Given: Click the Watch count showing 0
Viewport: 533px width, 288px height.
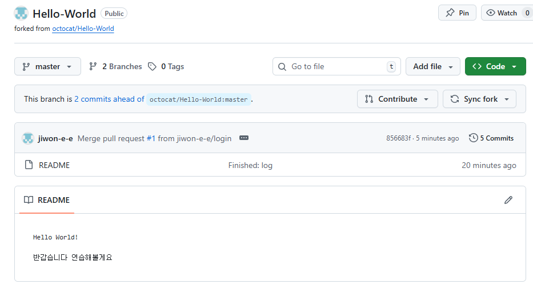Looking at the screenshot, I should (527, 13).
